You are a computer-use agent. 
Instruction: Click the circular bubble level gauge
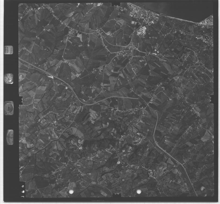9,108
